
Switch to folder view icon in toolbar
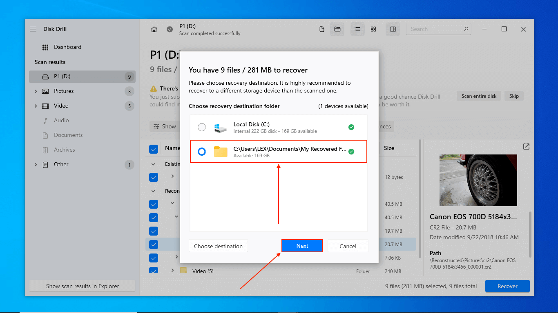tap(337, 29)
